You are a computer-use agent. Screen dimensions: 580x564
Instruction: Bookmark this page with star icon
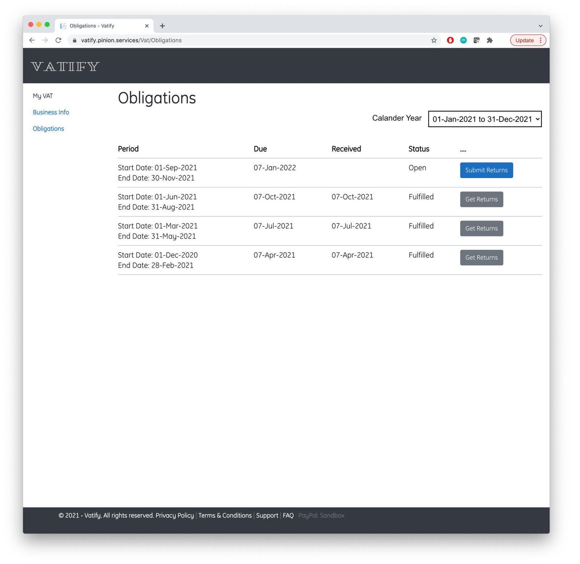pyautogui.click(x=434, y=40)
